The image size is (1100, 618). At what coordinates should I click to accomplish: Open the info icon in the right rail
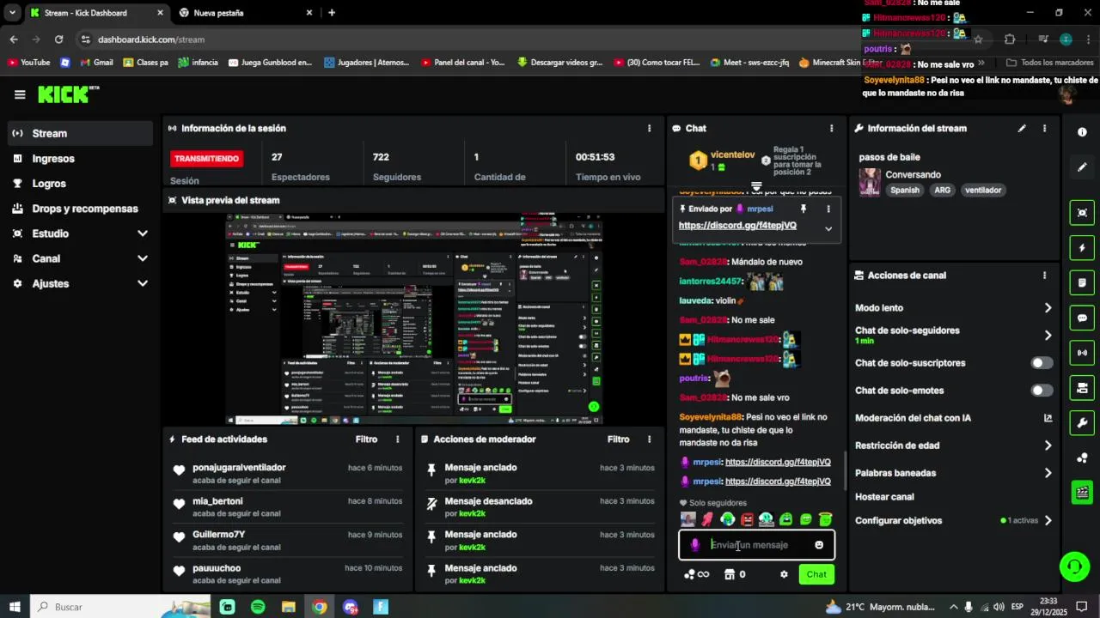coord(1082,132)
